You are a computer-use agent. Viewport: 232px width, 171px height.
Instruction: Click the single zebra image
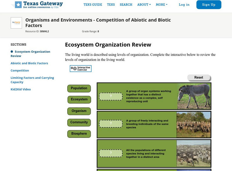tap(194, 96)
